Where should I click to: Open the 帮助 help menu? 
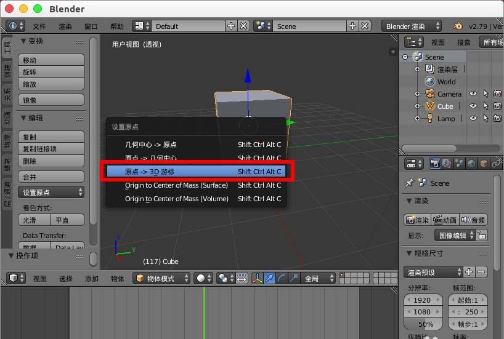pos(116,26)
